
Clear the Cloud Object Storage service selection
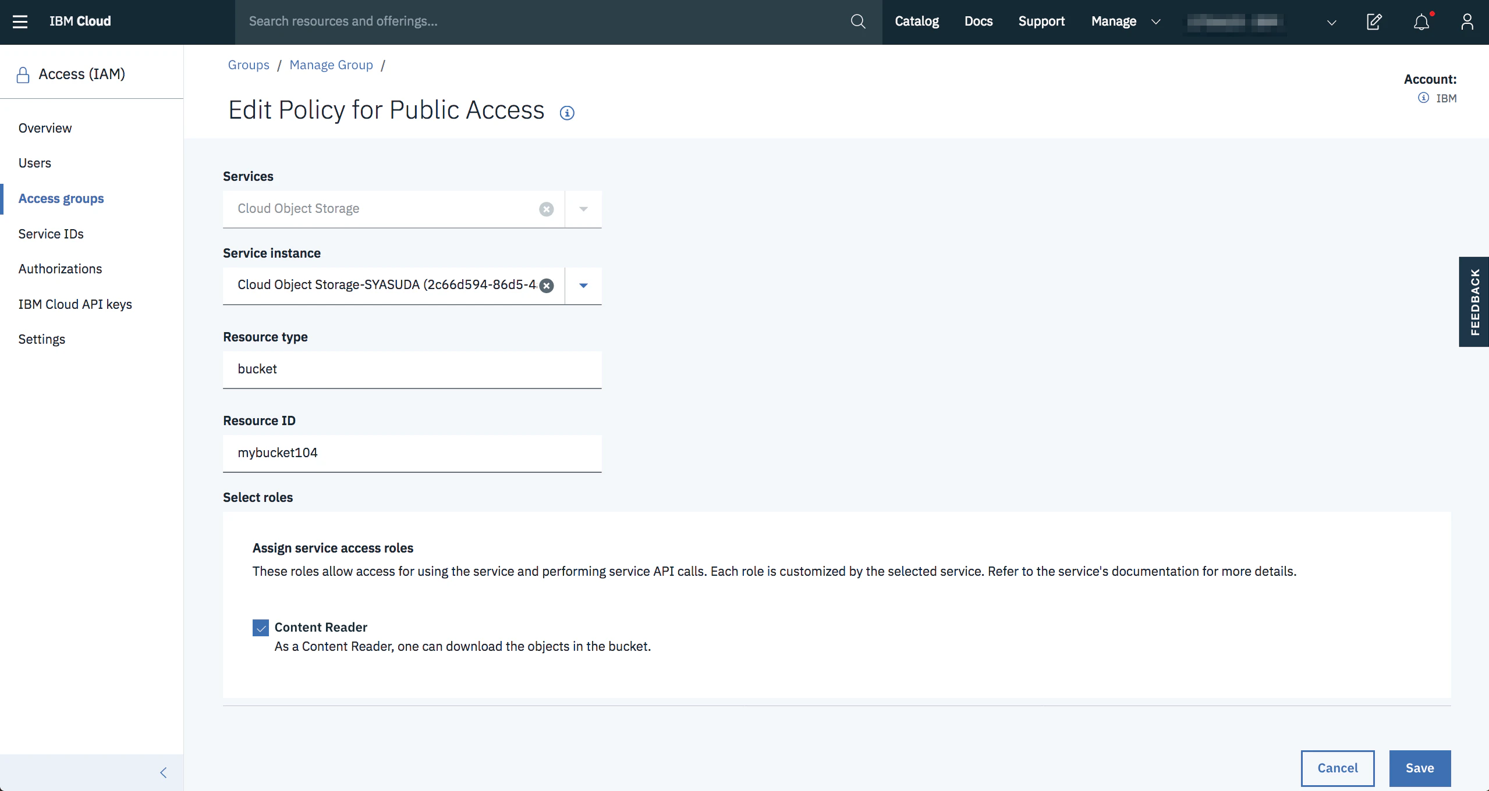(546, 209)
